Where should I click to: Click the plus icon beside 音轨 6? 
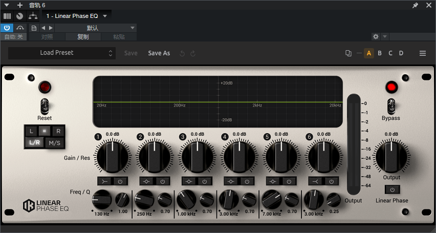point(20,5)
